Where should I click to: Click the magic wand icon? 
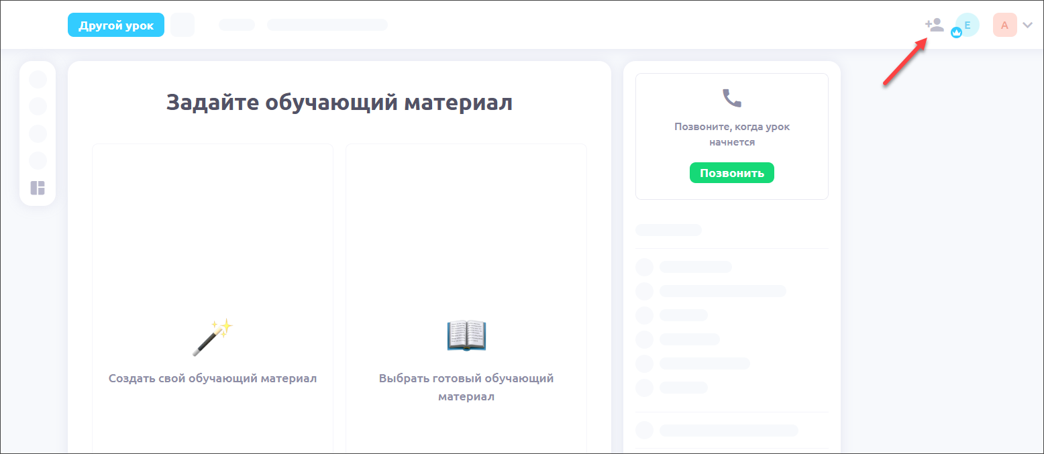213,337
